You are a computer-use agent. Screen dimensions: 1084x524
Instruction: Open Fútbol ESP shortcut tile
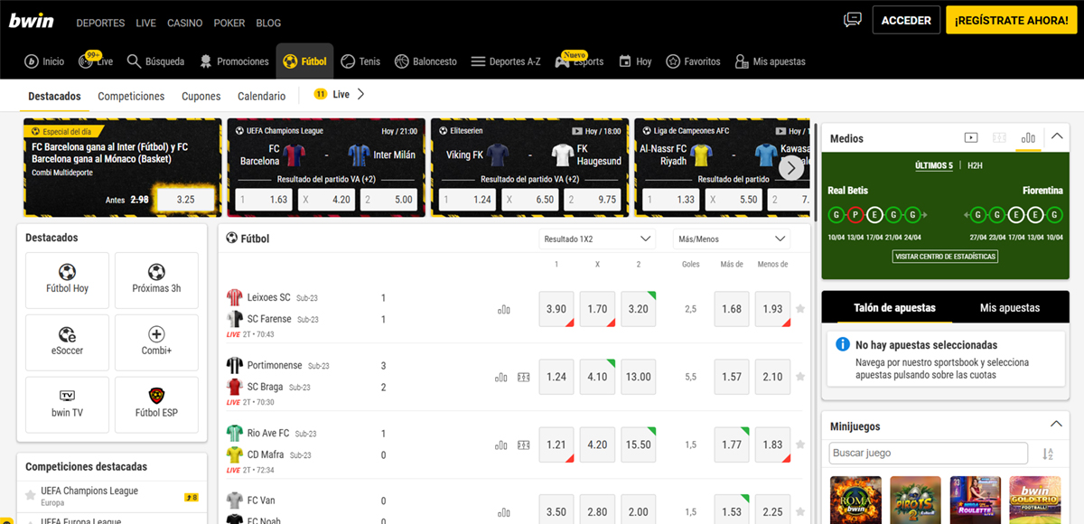pos(157,404)
